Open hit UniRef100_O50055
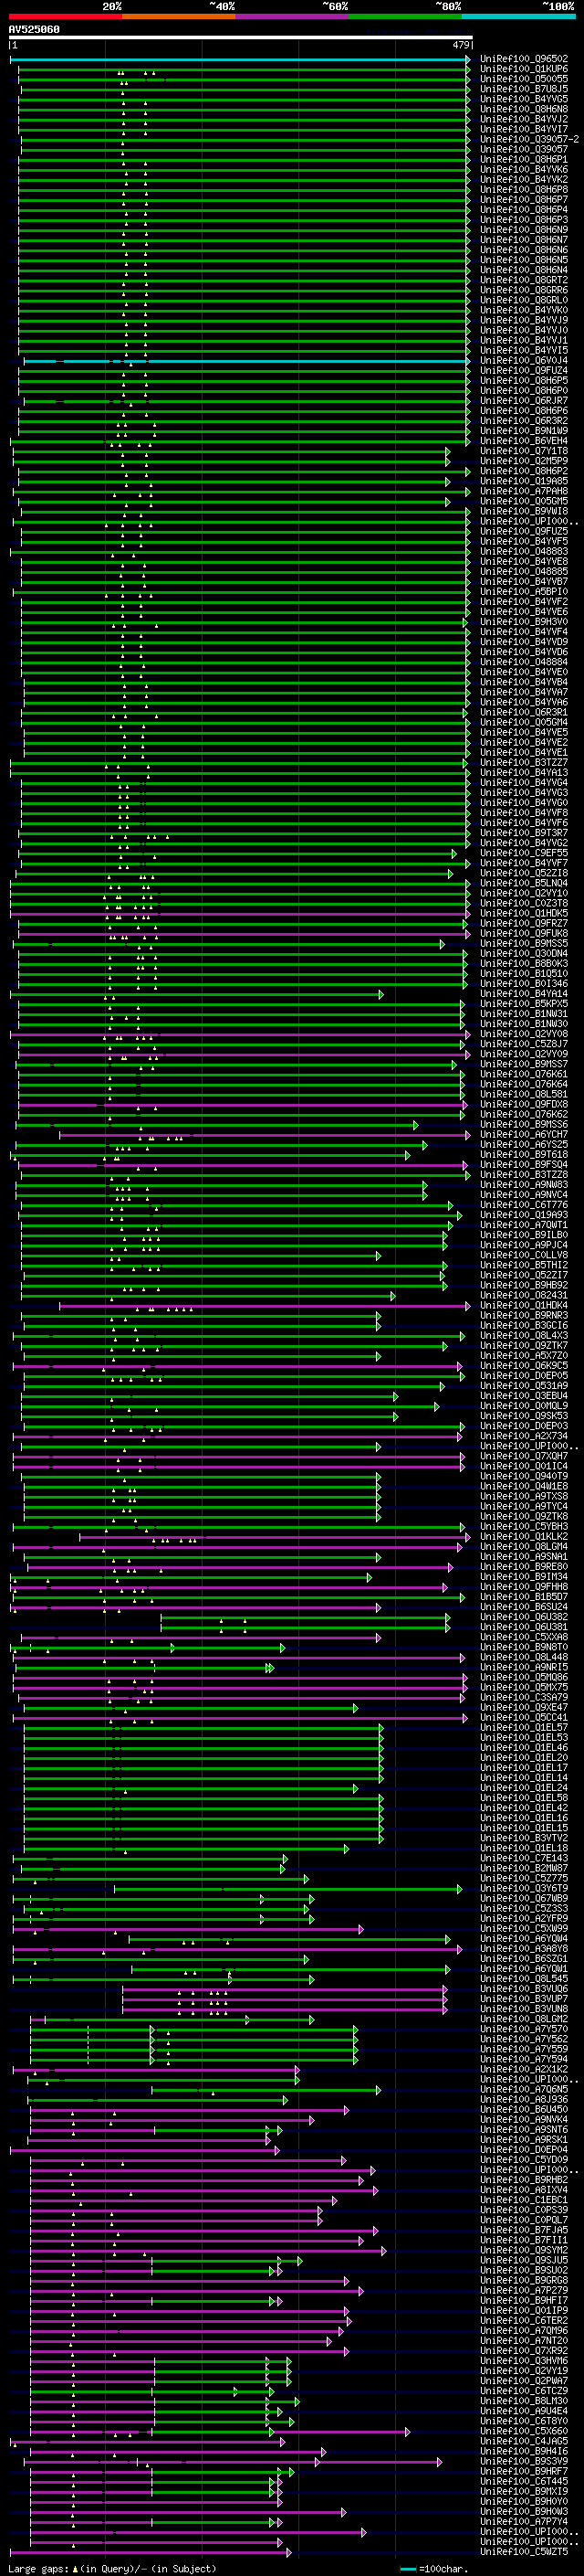The image size is (584, 2576). pos(524,79)
